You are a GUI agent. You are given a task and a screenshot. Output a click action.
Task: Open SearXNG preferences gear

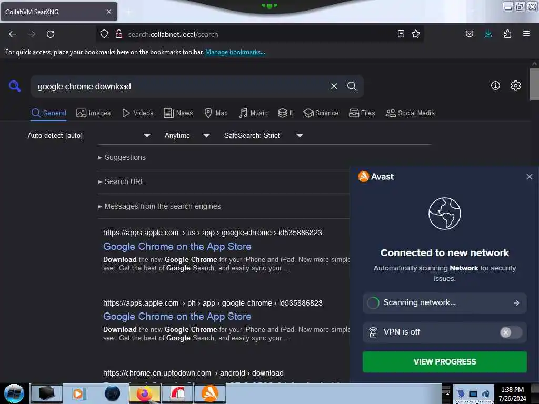516,86
